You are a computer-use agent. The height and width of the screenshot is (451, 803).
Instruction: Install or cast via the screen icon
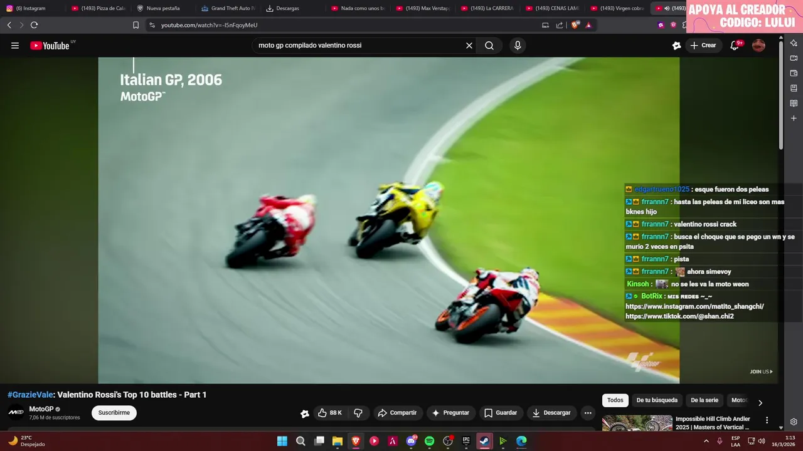[545, 25]
